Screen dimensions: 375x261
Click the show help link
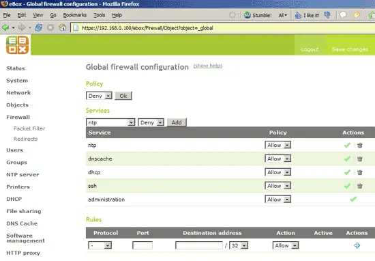coord(208,66)
